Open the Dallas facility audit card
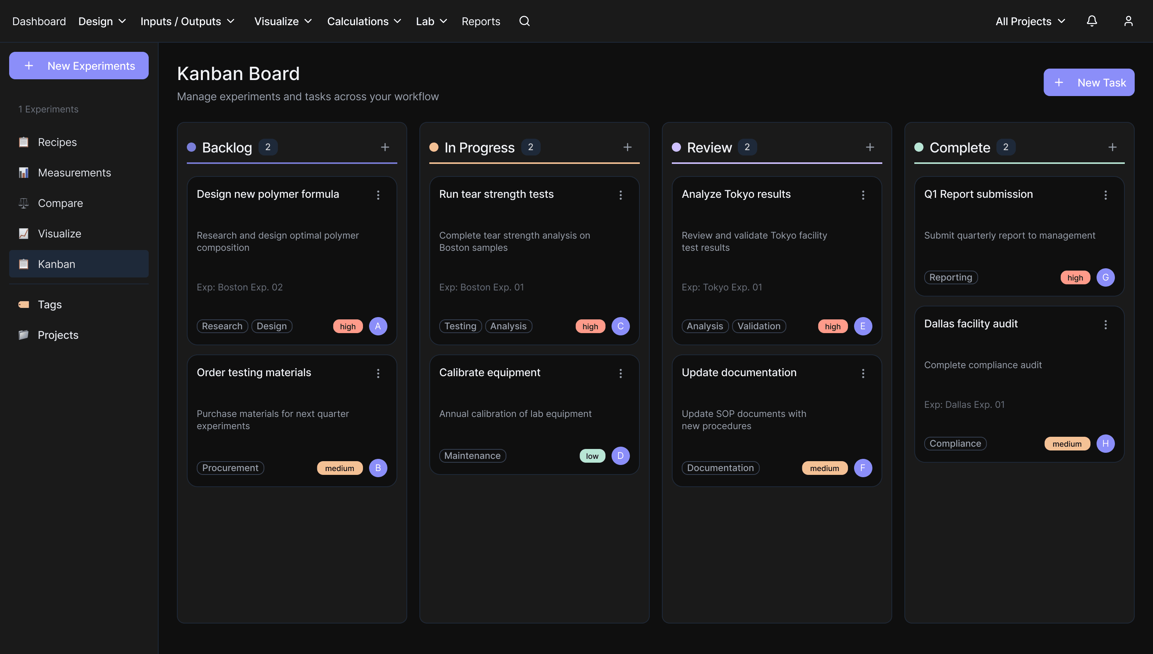The width and height of the screenshot is (1153, 654). tap(971, 324)
